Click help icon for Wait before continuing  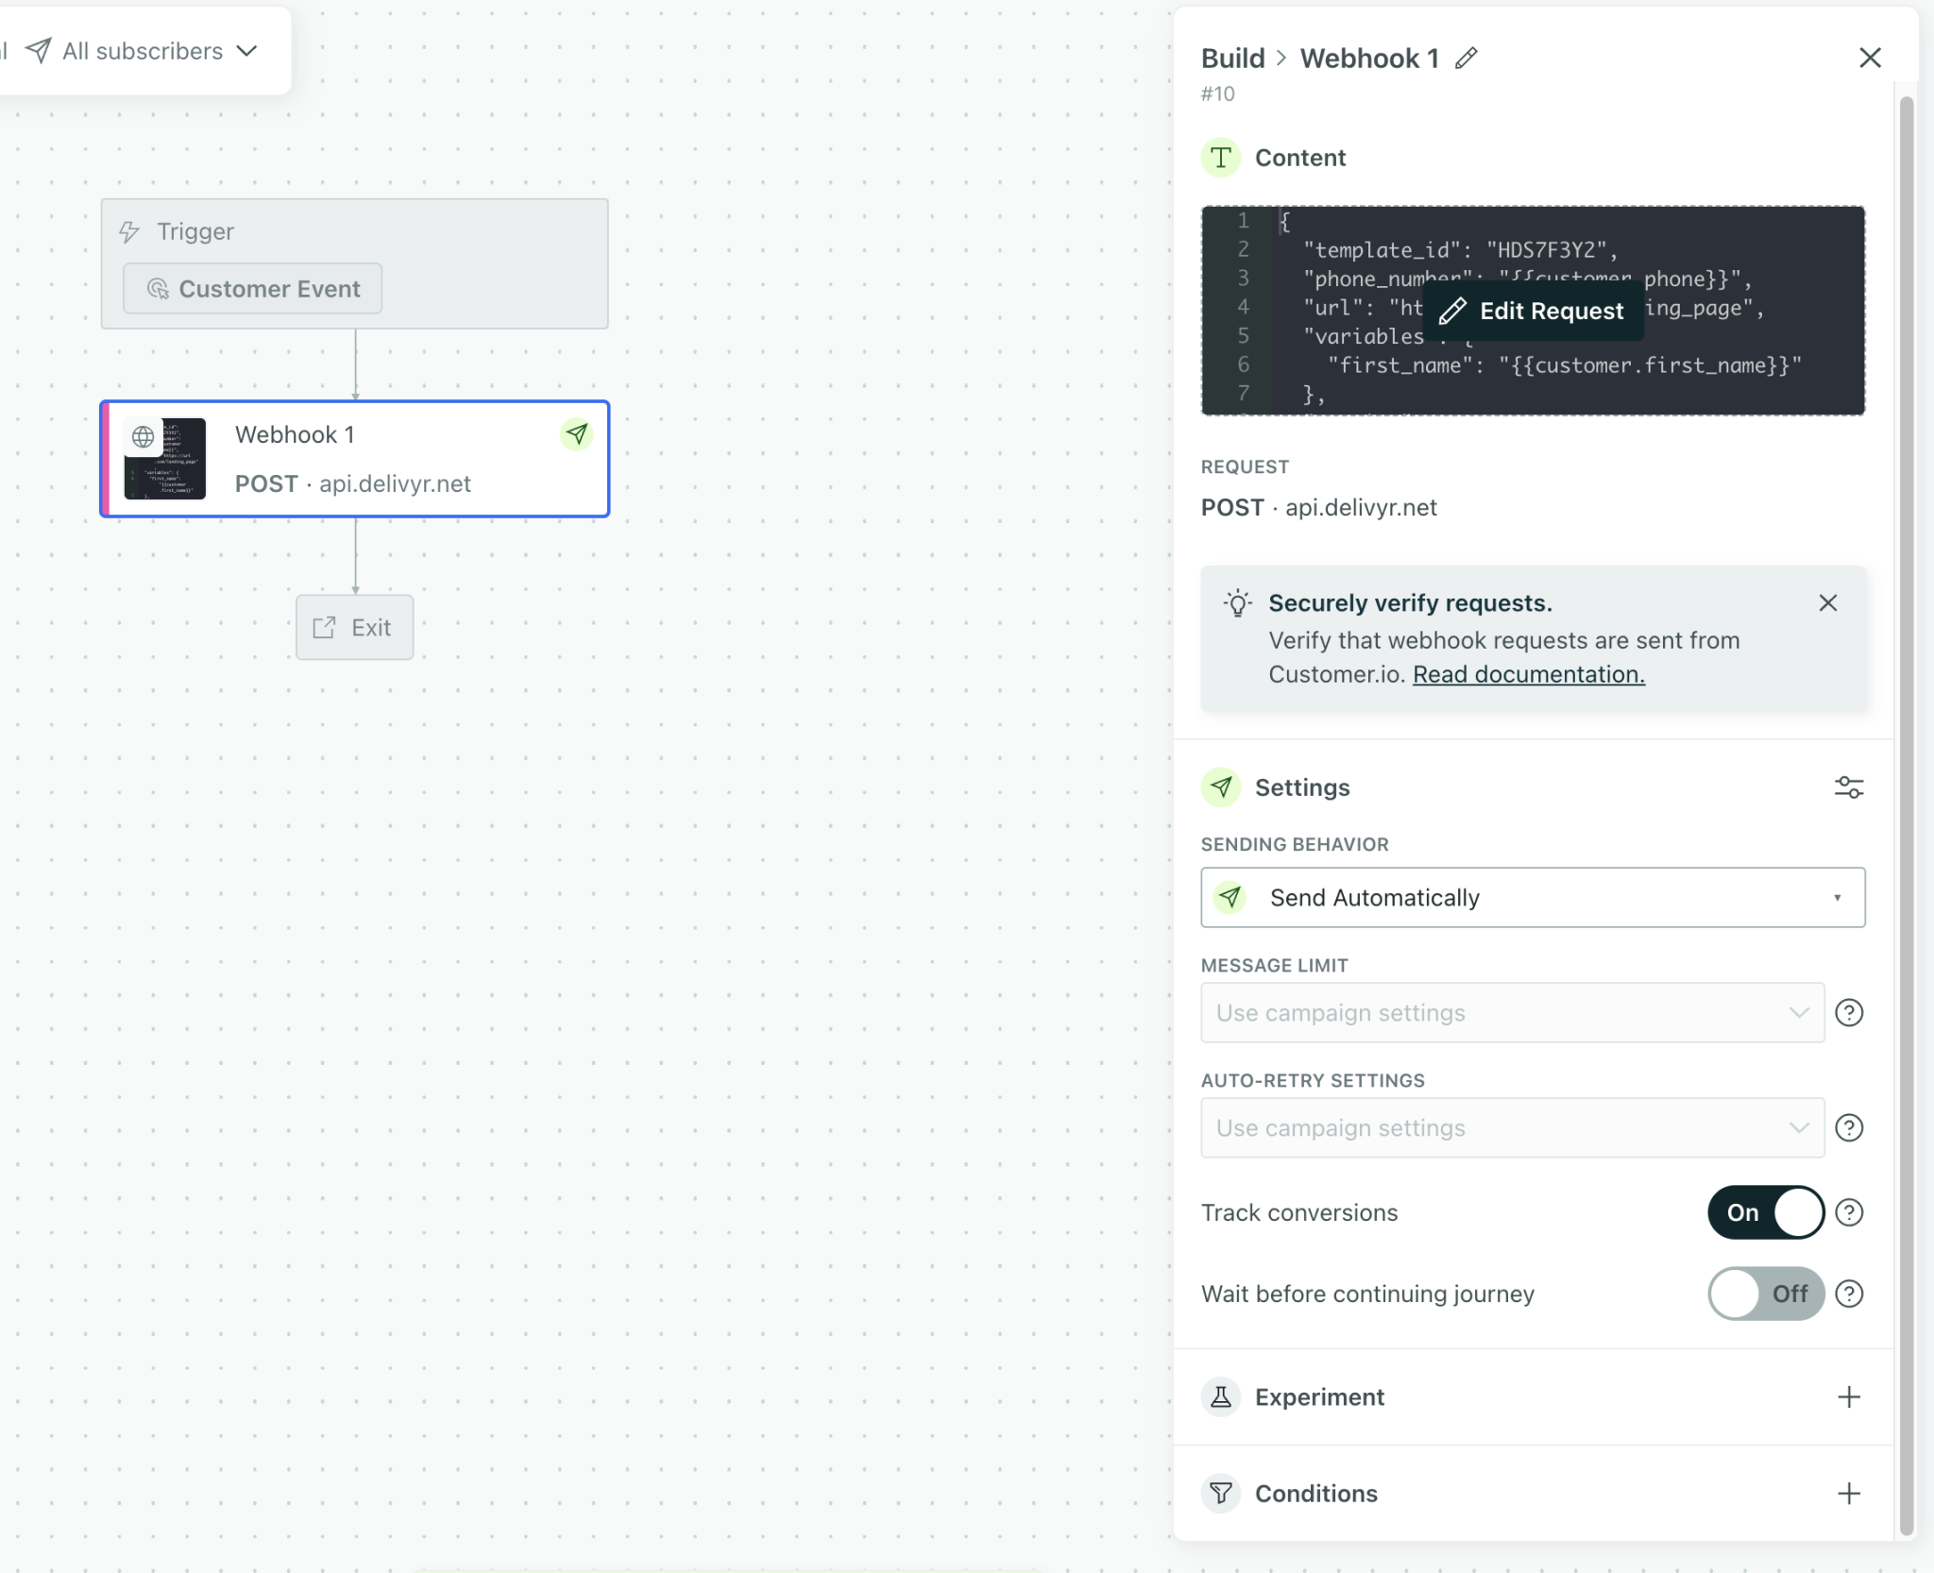1848,1294
